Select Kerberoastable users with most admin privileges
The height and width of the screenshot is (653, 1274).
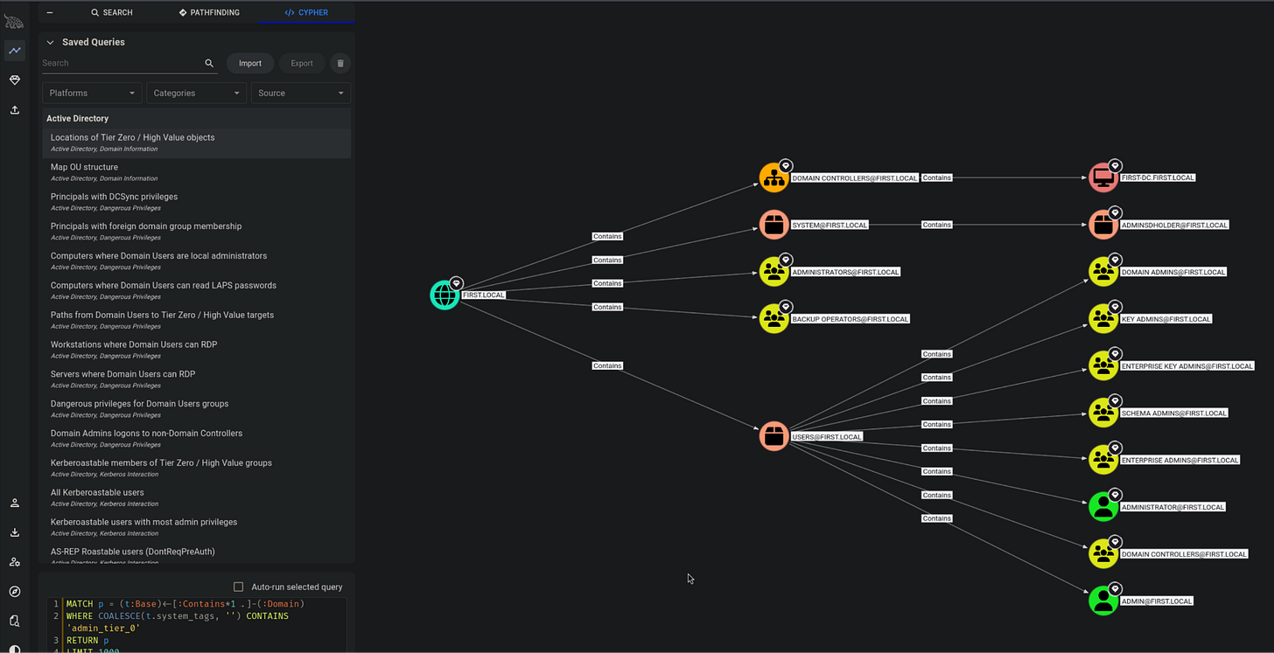[196, 527]
